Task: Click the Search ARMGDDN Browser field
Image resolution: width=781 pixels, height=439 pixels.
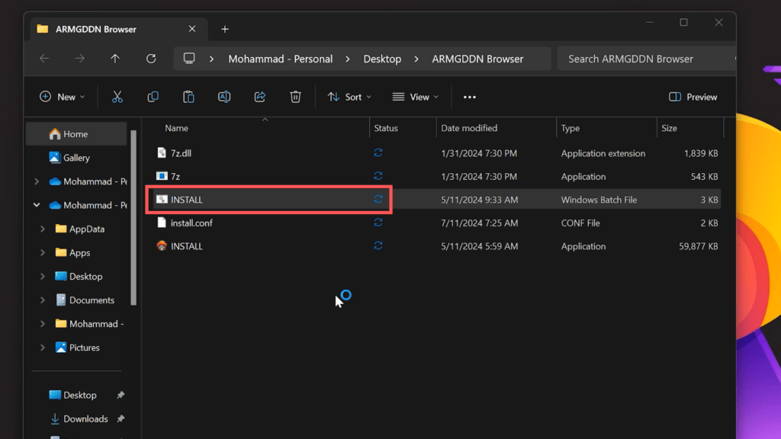Action: (644, 59)
